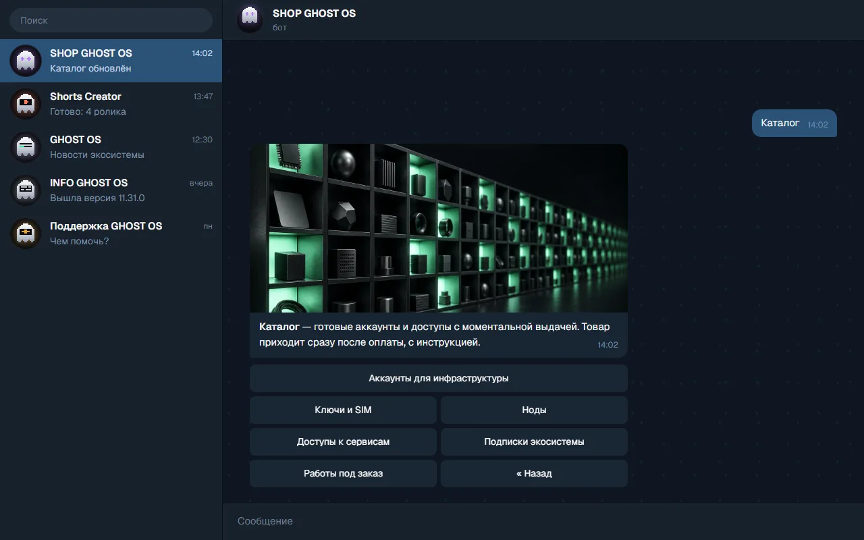Open INFO GHOST OS avatar icon
This screenshot has height=540, width=864.
[x=26, y=190]
